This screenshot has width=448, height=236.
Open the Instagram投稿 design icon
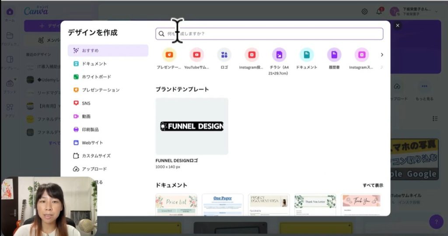click(x=252, y=55)
